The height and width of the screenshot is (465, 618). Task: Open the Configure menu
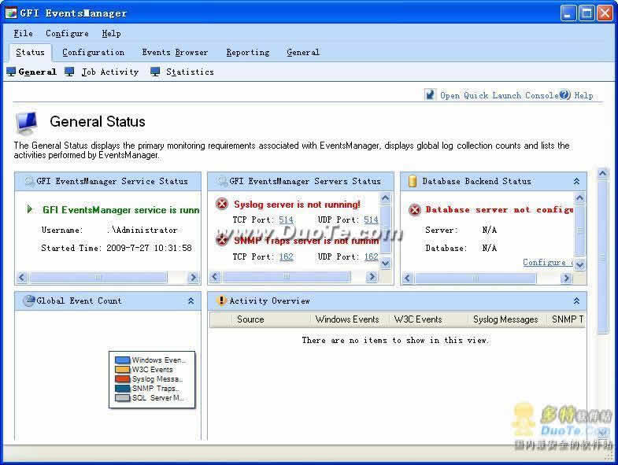coord(67,34)
